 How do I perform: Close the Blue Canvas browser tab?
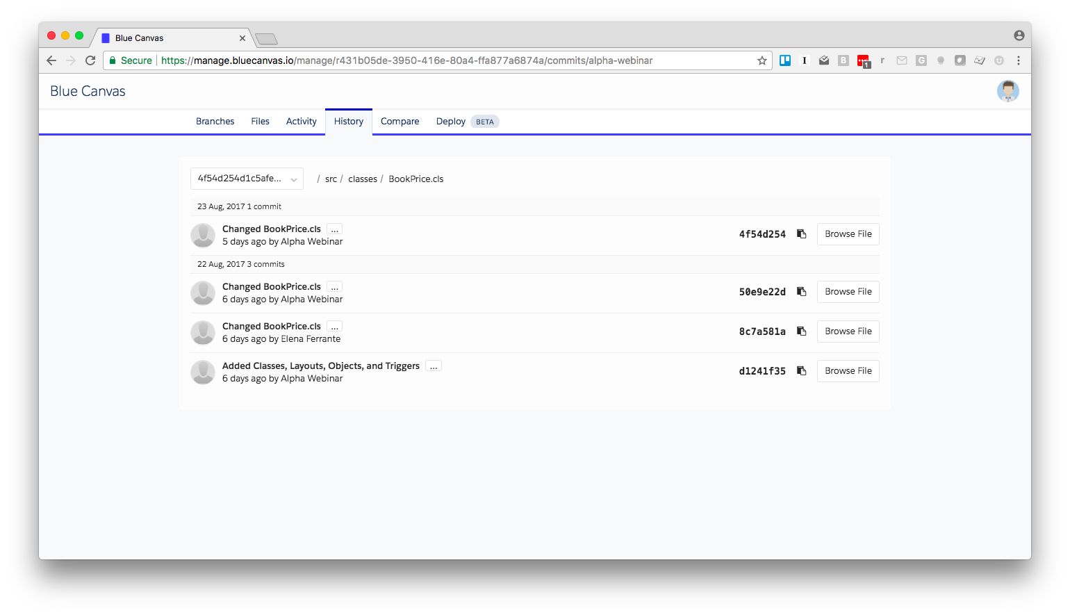coord(242,38)
